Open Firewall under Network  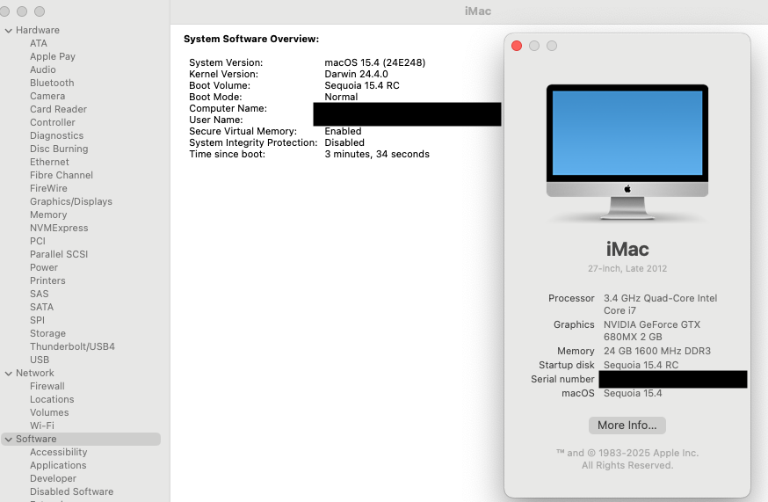point(47,386)
